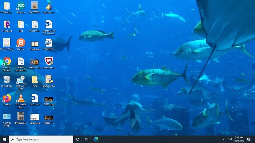Select the 747278.jpg image file
This screenshot has height=143, width=255.
pyautogui.click(x=48, y=99)
